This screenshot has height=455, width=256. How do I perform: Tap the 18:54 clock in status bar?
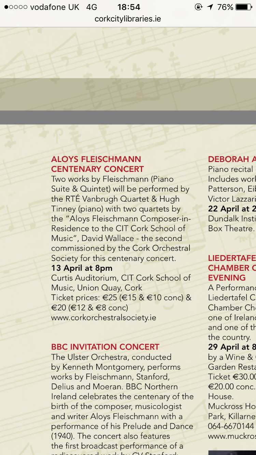click(x=129, y=7)
